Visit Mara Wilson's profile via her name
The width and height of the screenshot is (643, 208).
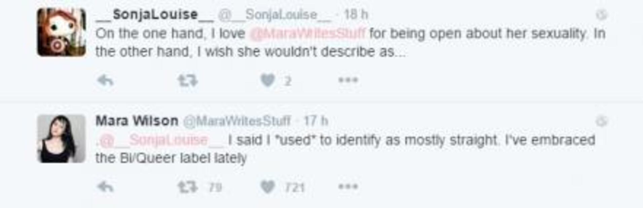pyautogui.click(x=137, y=121)
